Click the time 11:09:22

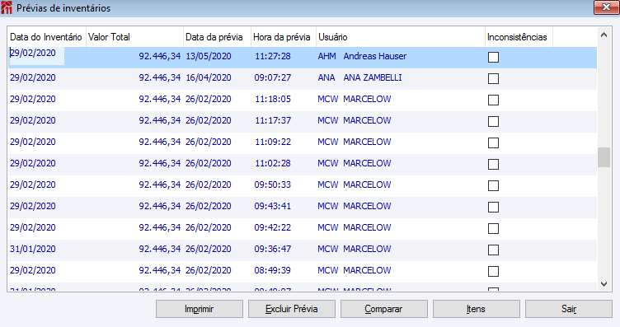[x=273, y=142]
